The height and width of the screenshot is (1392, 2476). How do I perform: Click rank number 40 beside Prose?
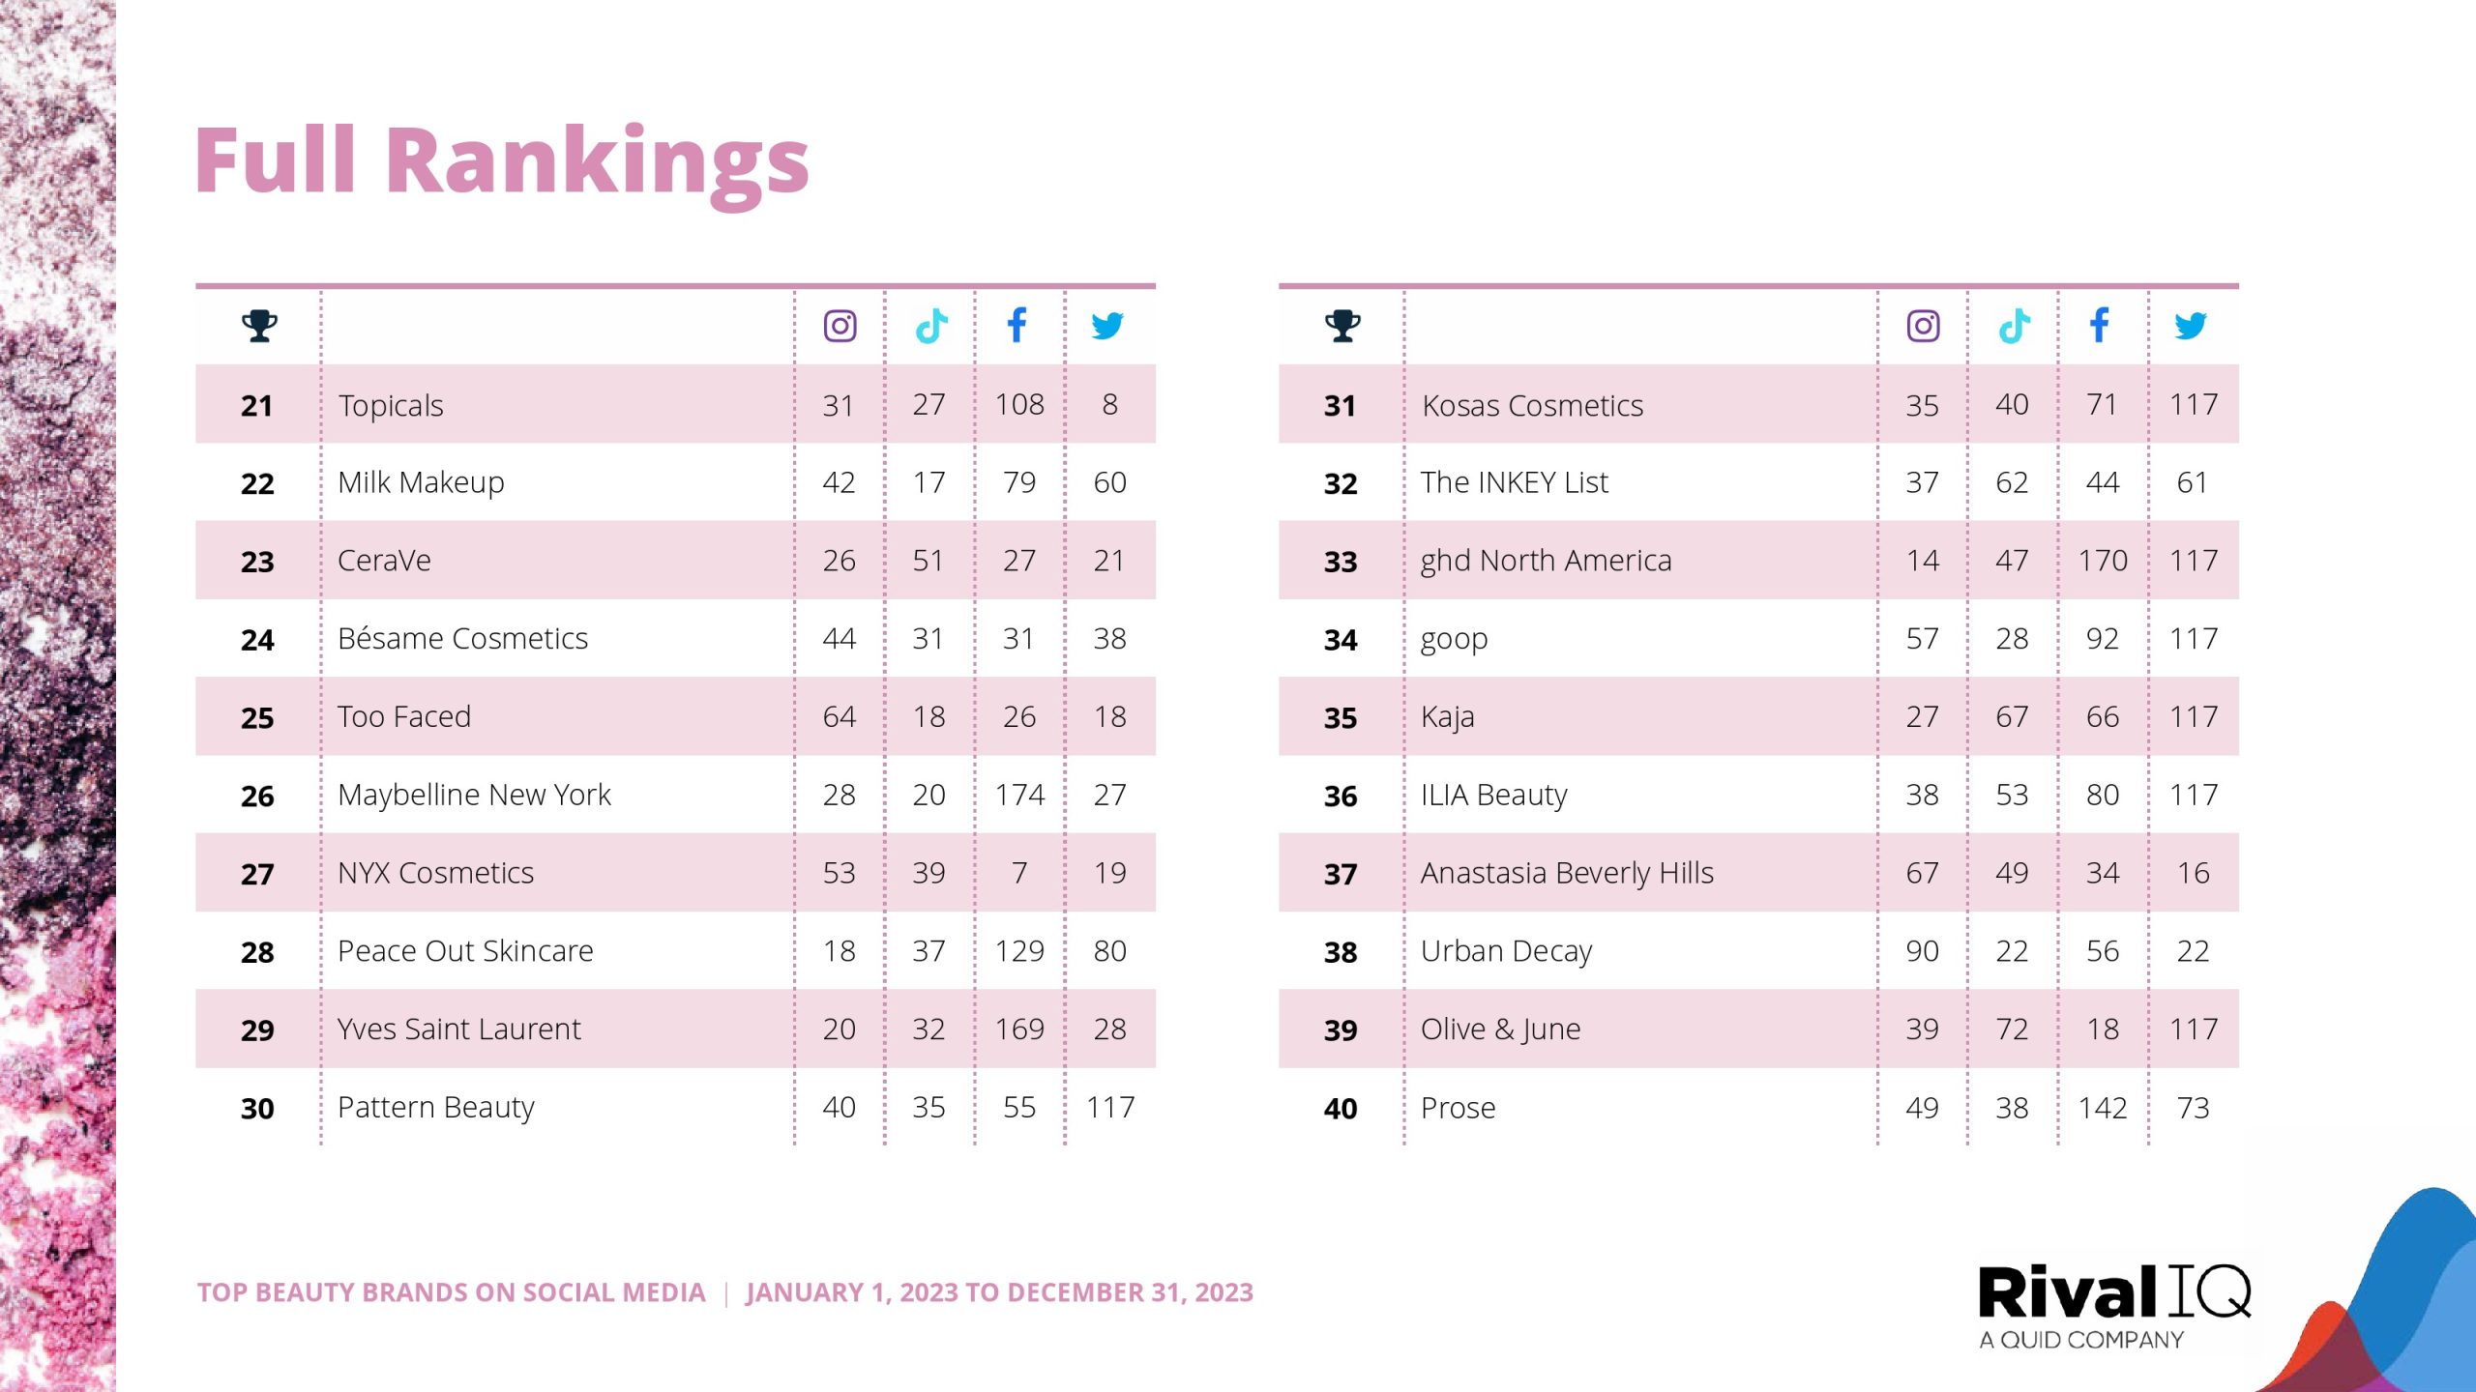tap(1341, 1108)
